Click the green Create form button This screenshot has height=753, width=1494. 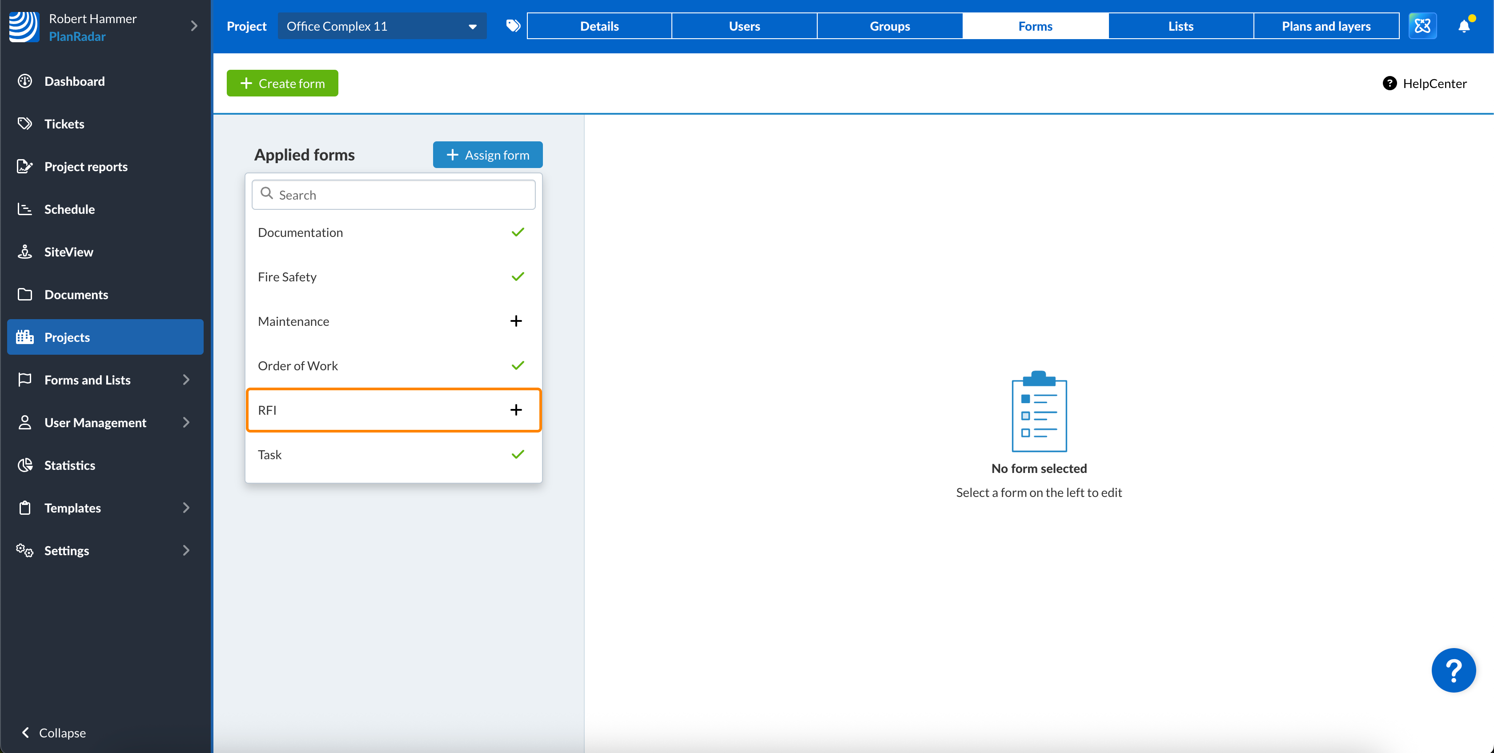click(x=282, y=84)
